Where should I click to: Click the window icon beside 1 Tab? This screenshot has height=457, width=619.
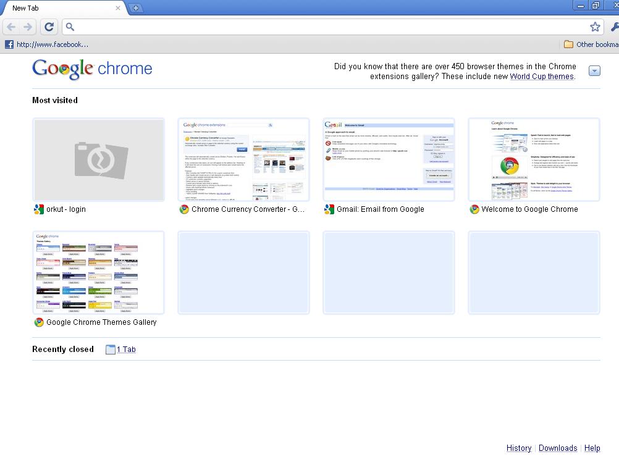click(111, 350)
